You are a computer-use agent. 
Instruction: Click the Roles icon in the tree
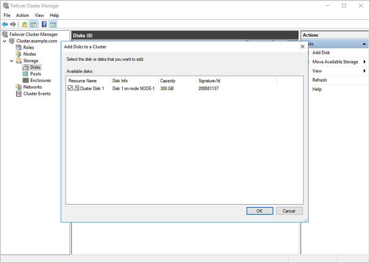pyautogui.click(x=18, y=47)
